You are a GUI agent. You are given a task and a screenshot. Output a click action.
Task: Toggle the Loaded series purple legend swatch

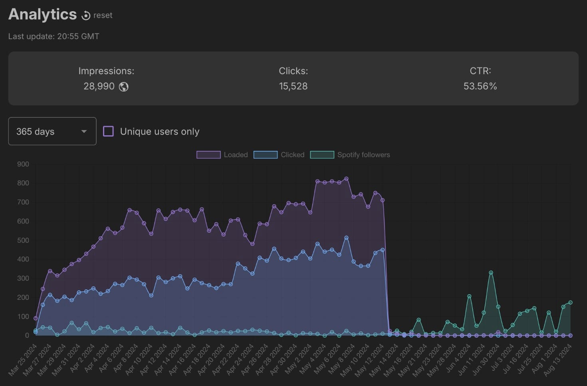tap(208, 155)
